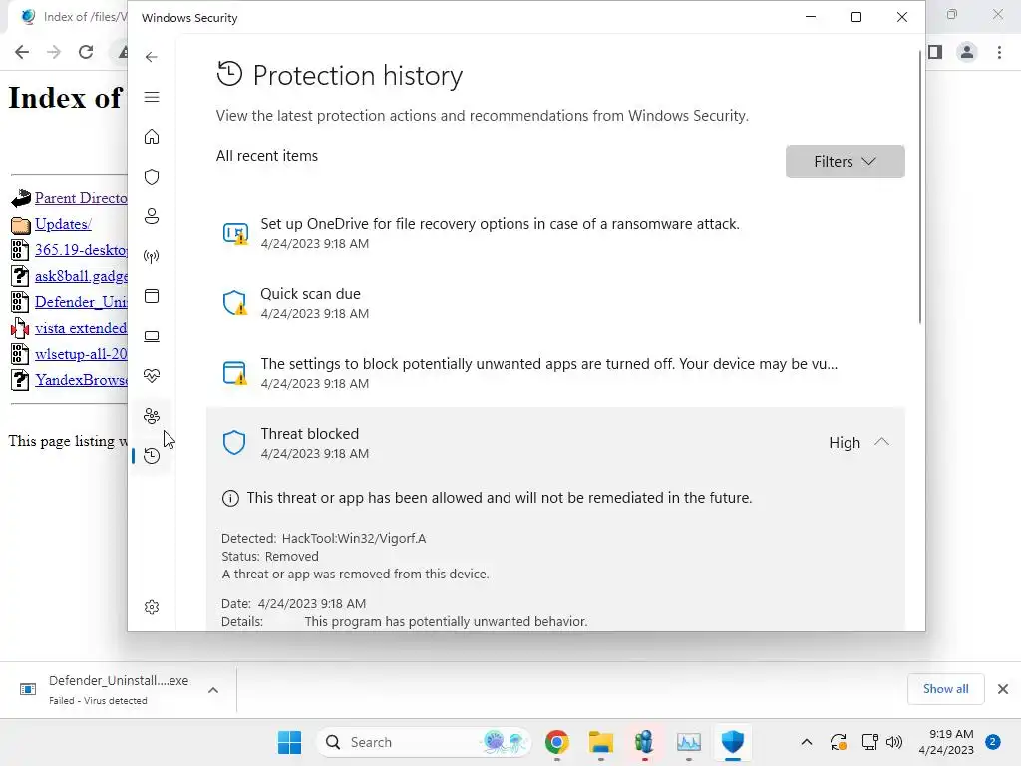Minimize the Windows Security window
Viewport: 1021px width, 766px height.
click(x=811, y=18)
